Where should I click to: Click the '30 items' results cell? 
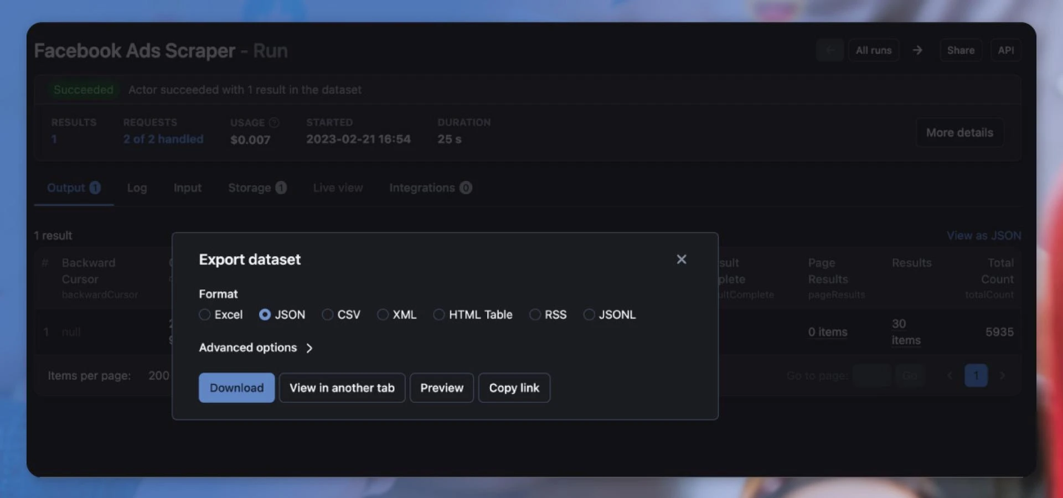pos(906,332)
